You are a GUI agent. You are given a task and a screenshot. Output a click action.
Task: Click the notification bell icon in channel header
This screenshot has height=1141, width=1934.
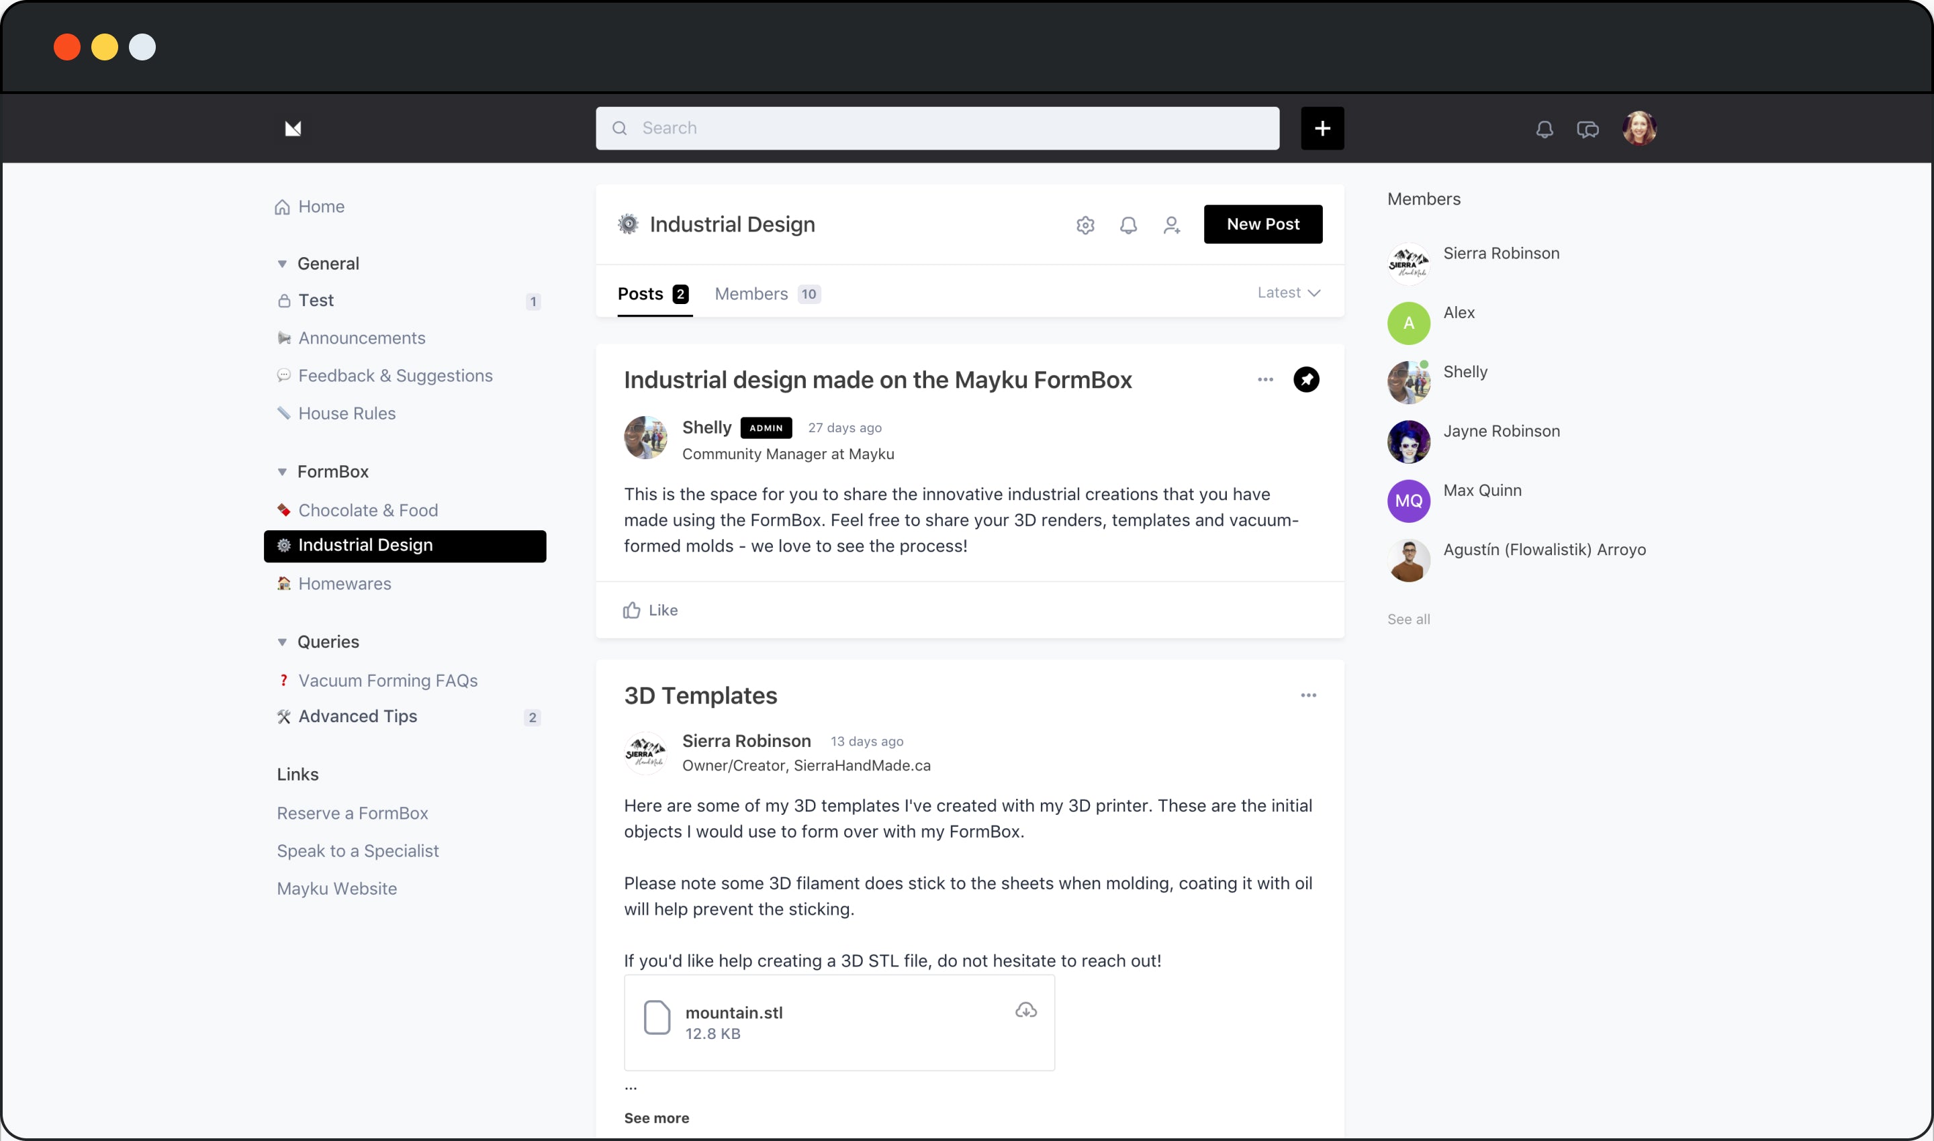click(x=1127, y=223)
